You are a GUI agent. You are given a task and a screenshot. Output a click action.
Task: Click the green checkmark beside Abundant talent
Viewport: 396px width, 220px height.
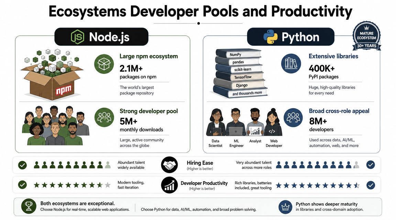[22, 165]
